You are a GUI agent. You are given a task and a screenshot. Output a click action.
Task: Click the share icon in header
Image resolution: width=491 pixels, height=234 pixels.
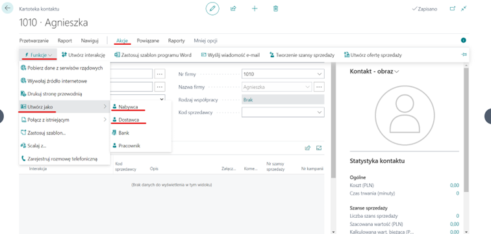[x=233, y=8]
